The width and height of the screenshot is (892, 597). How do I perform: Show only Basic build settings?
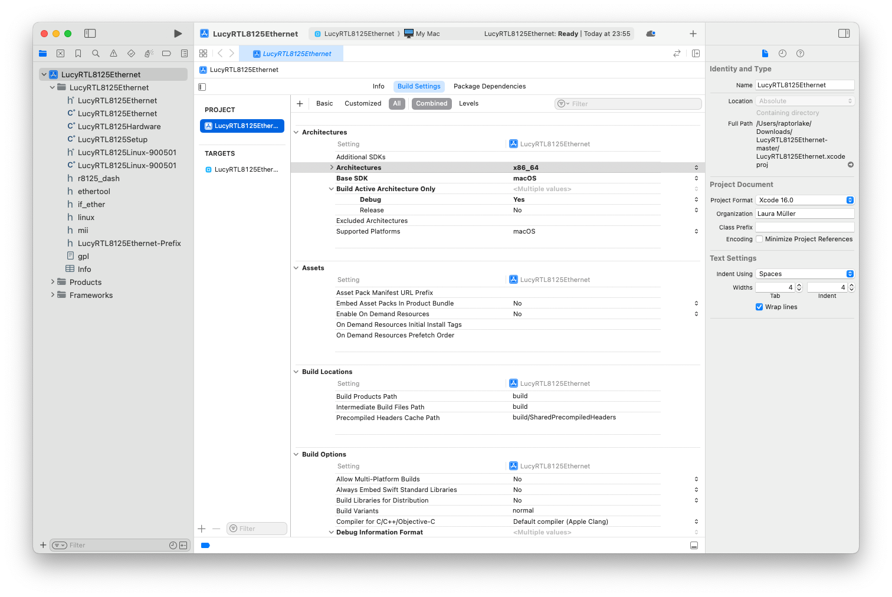[324, 104]
